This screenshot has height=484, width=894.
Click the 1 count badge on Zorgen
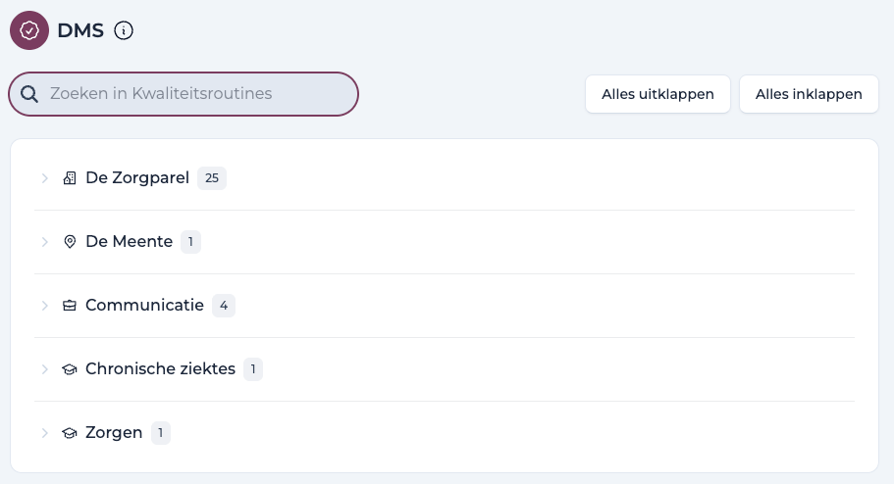pyautogui.click(x=160, y=433)
